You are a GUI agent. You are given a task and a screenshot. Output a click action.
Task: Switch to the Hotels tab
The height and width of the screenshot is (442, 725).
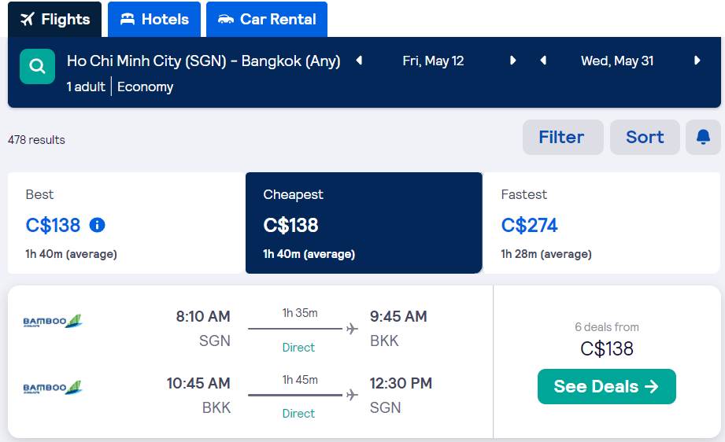[x=154, y=20]
